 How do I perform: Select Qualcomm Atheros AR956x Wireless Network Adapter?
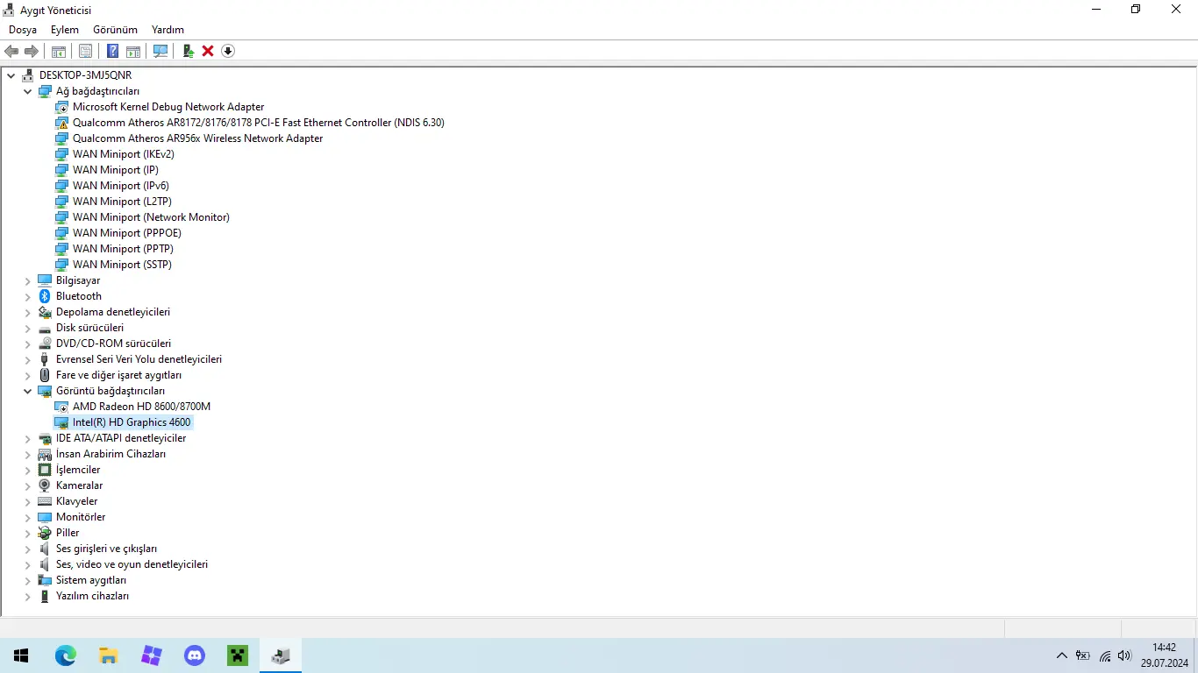point(197,138)
